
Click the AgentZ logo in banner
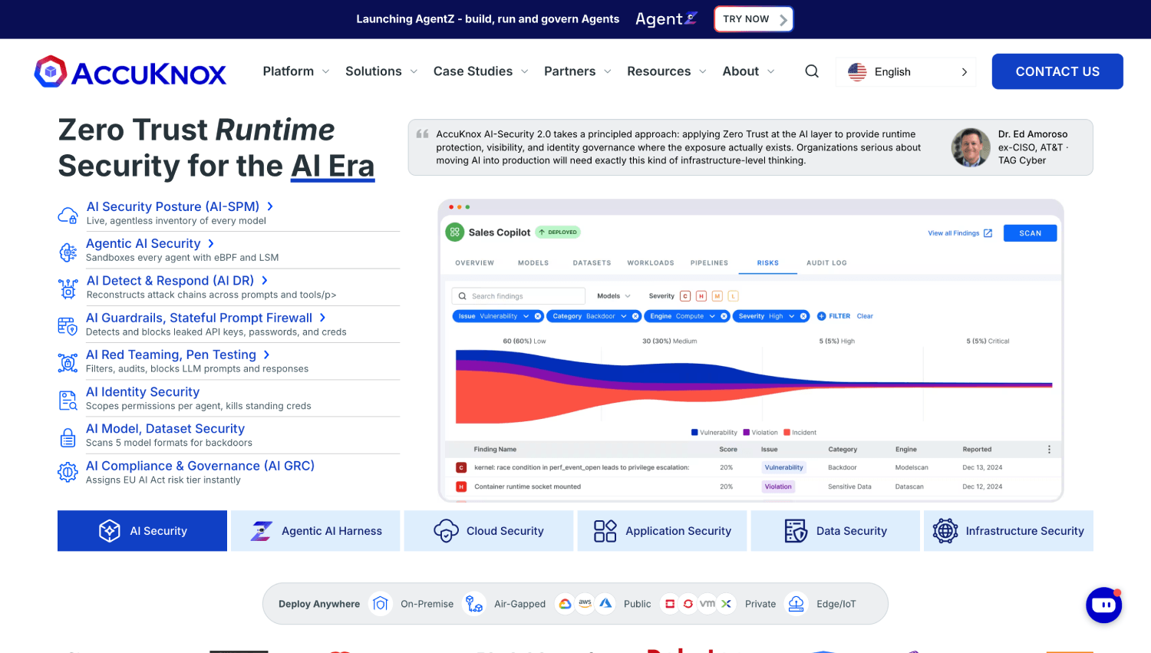pos(666,19)
